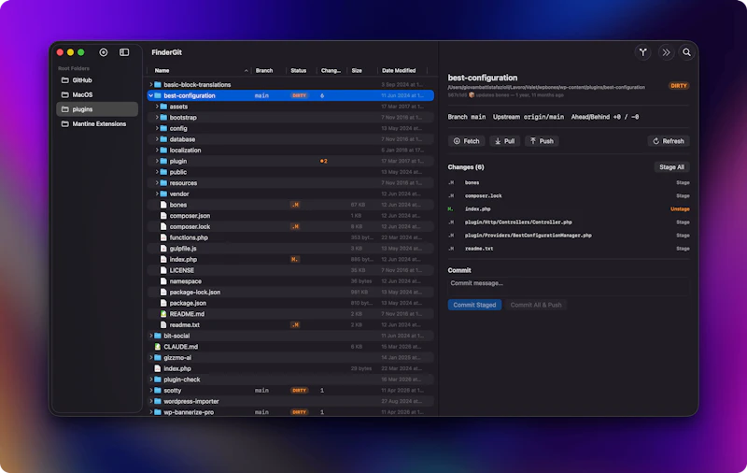Refresh the repository status
The height and width of the screenshot is (473, 747).
coord(669,141)
